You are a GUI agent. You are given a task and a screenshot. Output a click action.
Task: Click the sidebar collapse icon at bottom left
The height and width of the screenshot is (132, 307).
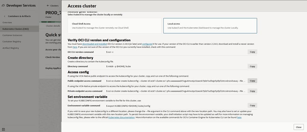point(3,129)
